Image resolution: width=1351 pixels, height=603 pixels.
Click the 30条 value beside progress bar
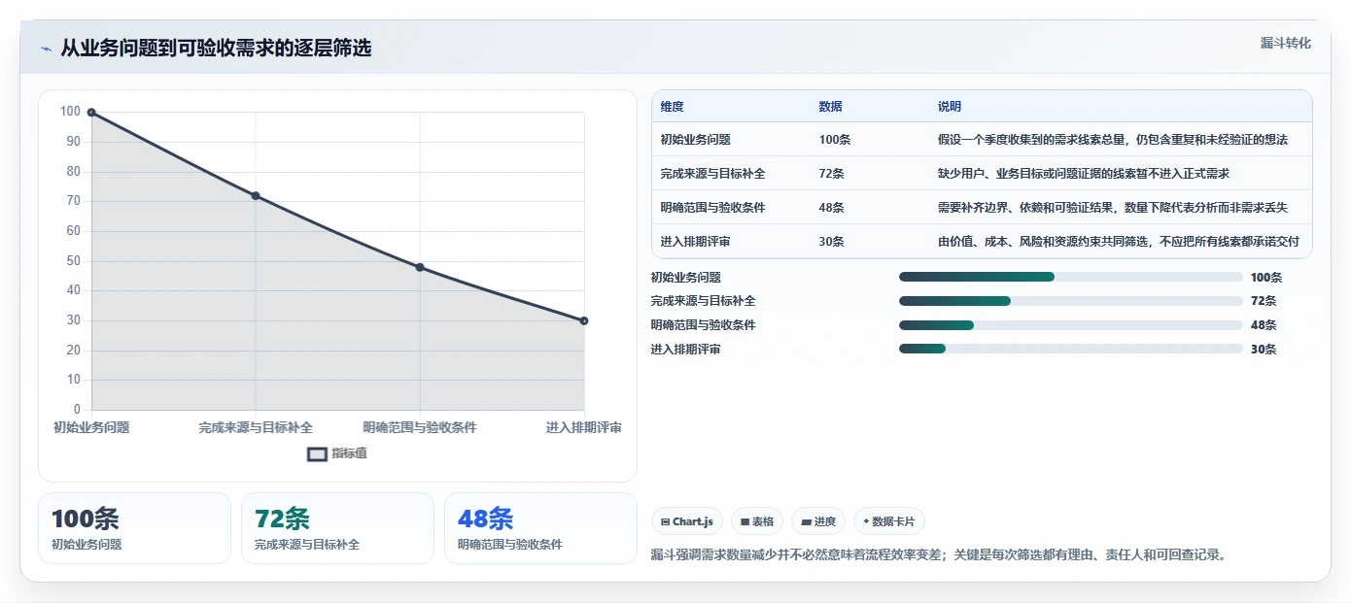[1264, 350]
